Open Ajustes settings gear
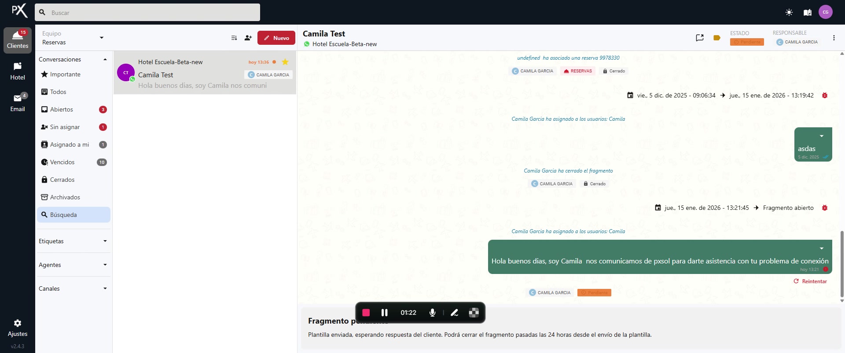The width and height of the screenshot is (845, 353). point(18,328)
